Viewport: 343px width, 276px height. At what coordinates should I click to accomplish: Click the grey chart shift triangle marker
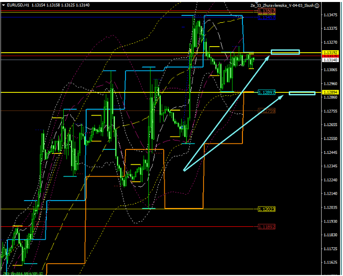tap(256, 3)
